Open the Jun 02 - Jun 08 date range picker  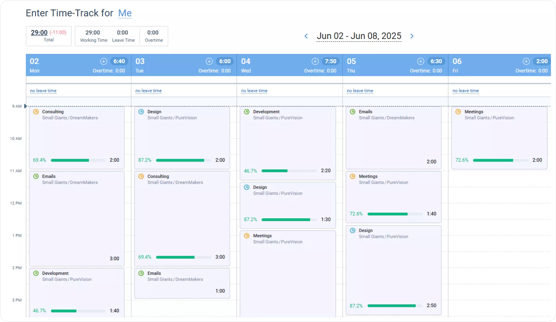359,36
